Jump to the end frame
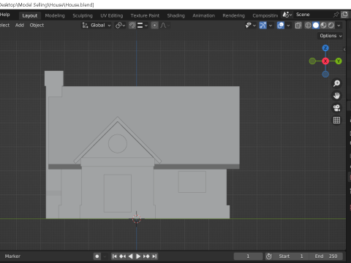The width and height of the screenshot is (351, 263). [154, 256]
